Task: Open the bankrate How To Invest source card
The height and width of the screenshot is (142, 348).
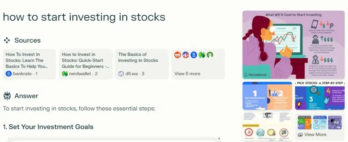Action: [29, 64]
